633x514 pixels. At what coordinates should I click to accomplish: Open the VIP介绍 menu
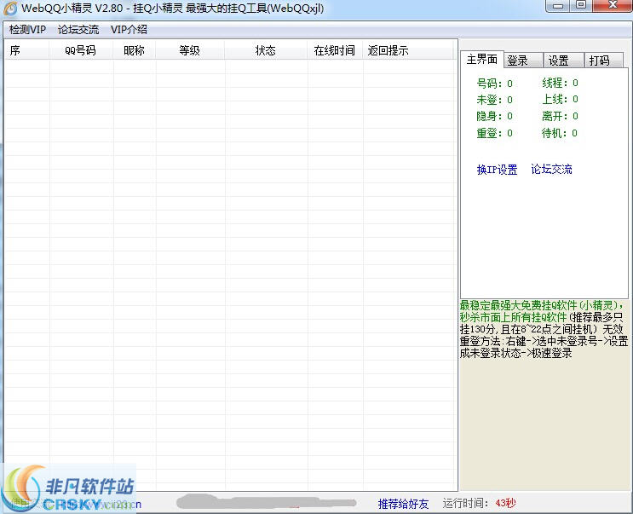129,30
